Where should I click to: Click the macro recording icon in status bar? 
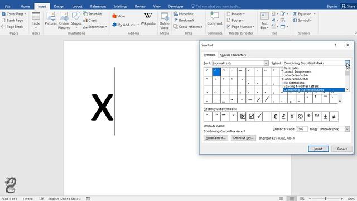(88, 199)
